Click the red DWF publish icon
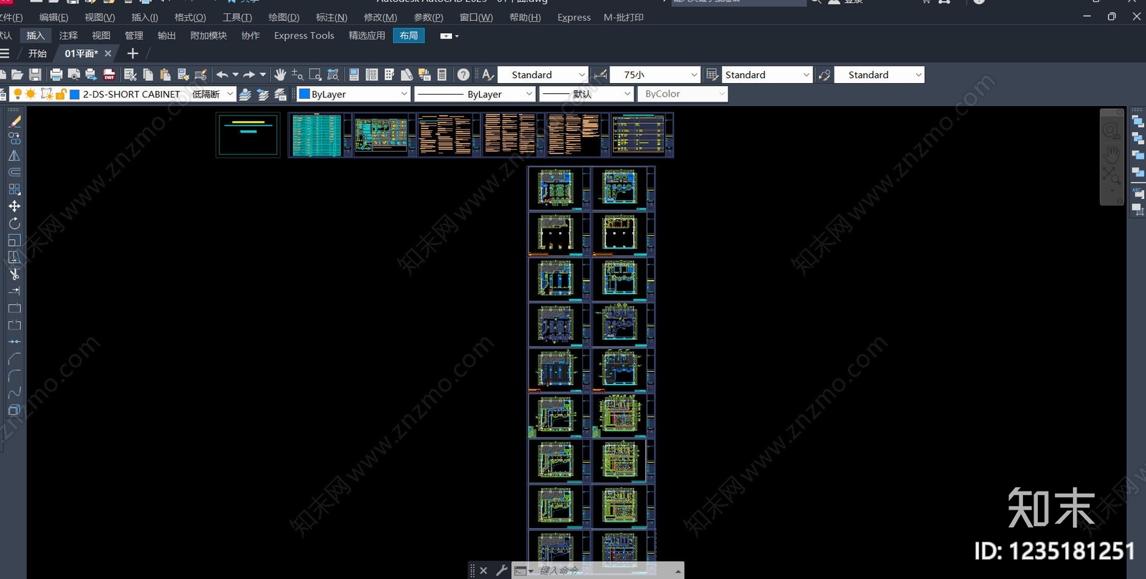The image size is (1146, 579). (x=110, y=75)
